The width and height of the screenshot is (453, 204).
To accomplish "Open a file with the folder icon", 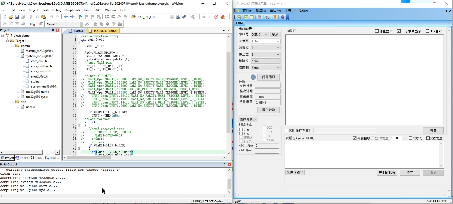I will pyautogui.click(x=11, y=17).
